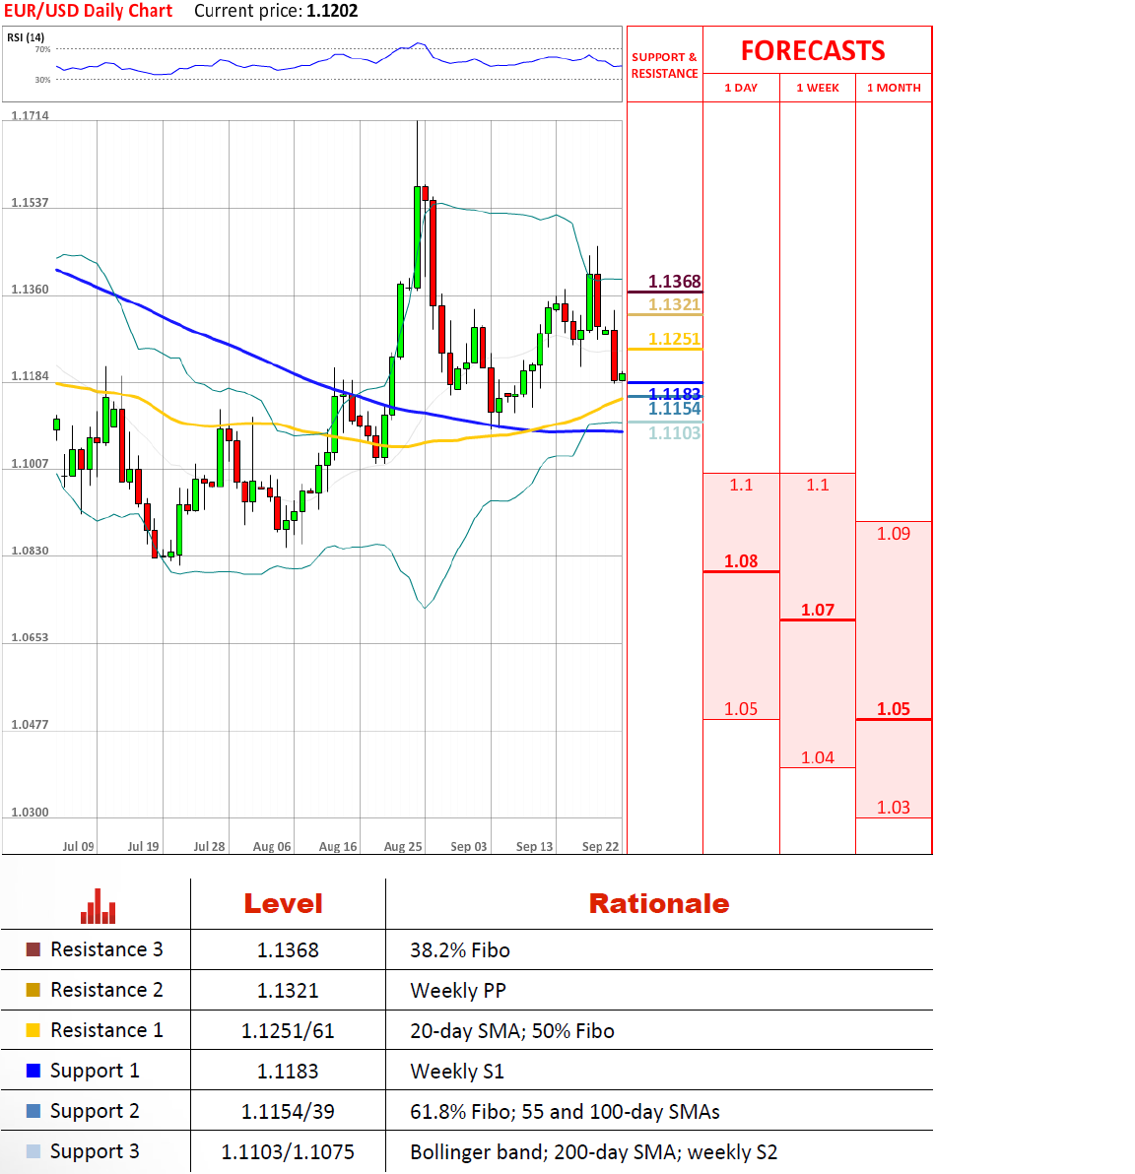This screenshot has height=1174, width=1135.
Task: Click the Sep 22 date axis label
Action: [601, 846]
